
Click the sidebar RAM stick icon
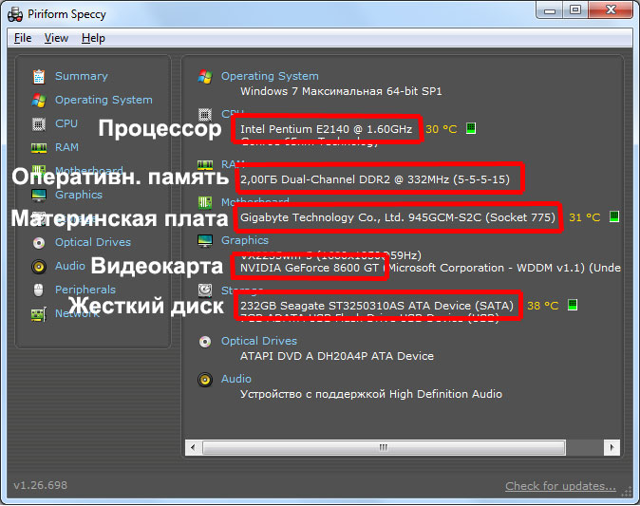39,147
